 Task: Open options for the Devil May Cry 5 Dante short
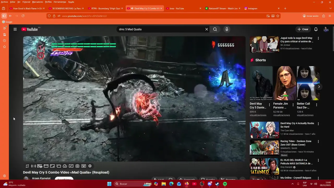[x=270, y=105]
